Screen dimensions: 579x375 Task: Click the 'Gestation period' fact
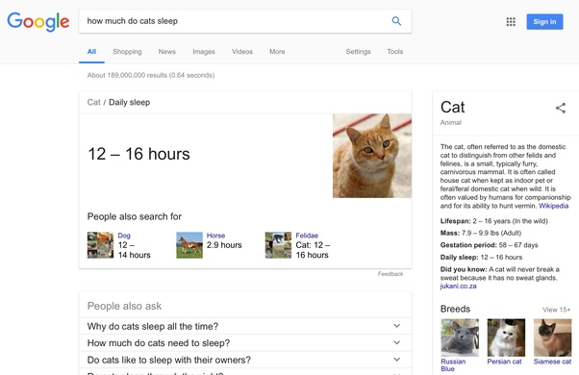coord(489,245)
